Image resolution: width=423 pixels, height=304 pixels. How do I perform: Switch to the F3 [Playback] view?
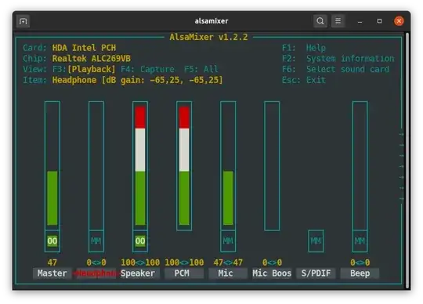(x=84, y=69)
